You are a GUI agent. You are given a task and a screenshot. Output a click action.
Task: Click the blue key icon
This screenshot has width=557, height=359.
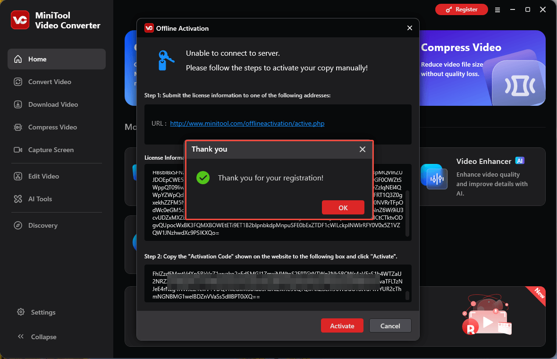click(x=166, y=60)
